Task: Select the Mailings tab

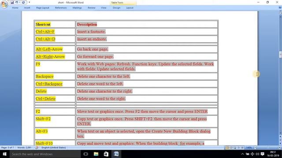Action: [77, 8]
